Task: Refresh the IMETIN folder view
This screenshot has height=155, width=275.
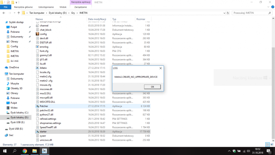Action: pos(228,13)
